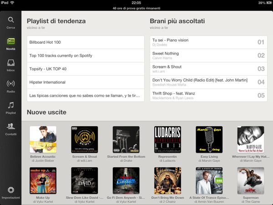Open the Contatti people icon
The image size is (273, 205).
pyautogui.click(x=10, y=128)
